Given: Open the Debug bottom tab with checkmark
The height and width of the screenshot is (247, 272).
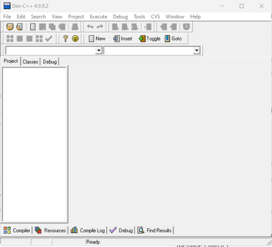Looking at the screenshot, I should [121, 230].
